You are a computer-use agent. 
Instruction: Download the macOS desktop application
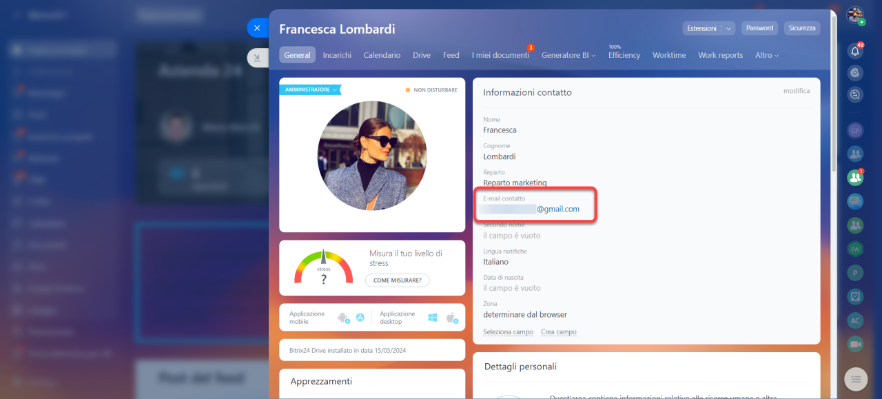452,318
